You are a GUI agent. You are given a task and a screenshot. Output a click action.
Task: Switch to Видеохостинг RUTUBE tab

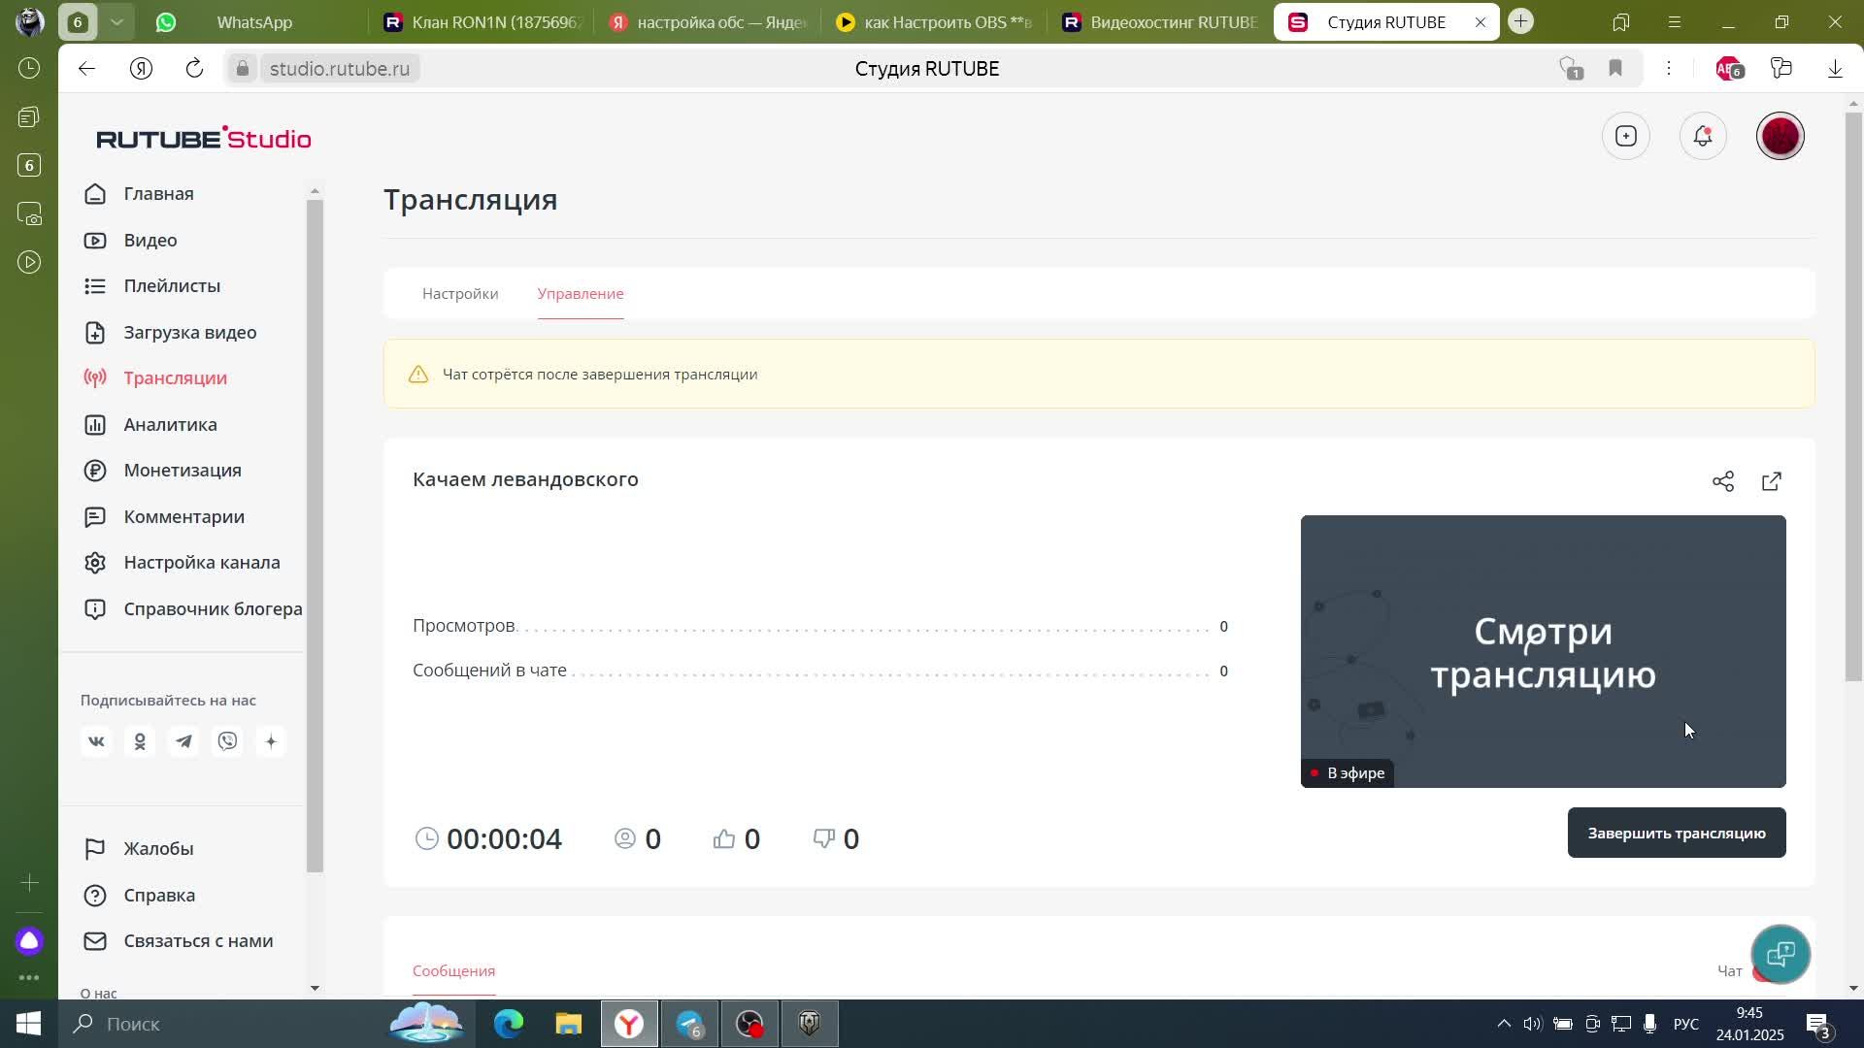(x=1161, y=22)
